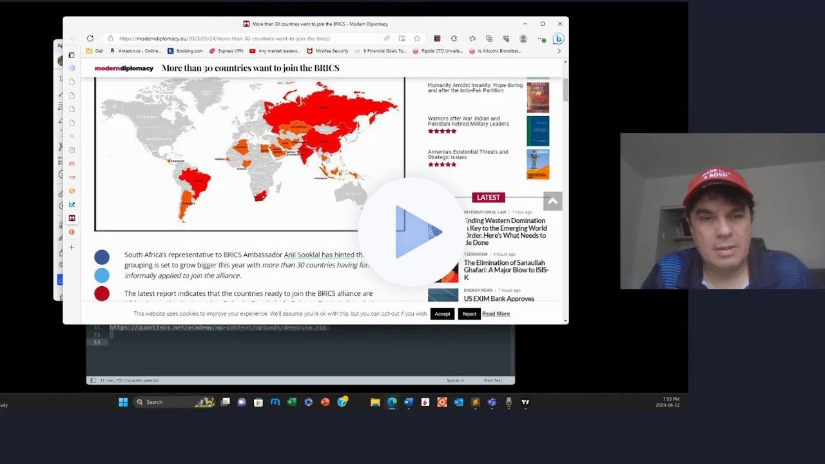The width and height of the screenshot is (825, 464).
Task: Open immersive reader icon in address bar
Action: (402, 39)
